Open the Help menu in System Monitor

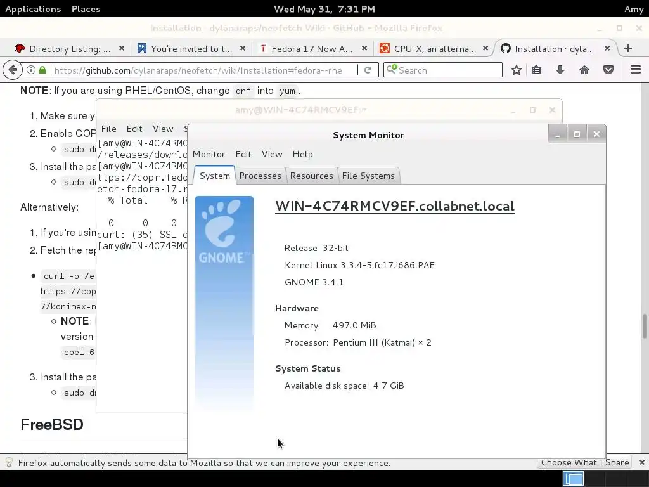click(302, 154)
